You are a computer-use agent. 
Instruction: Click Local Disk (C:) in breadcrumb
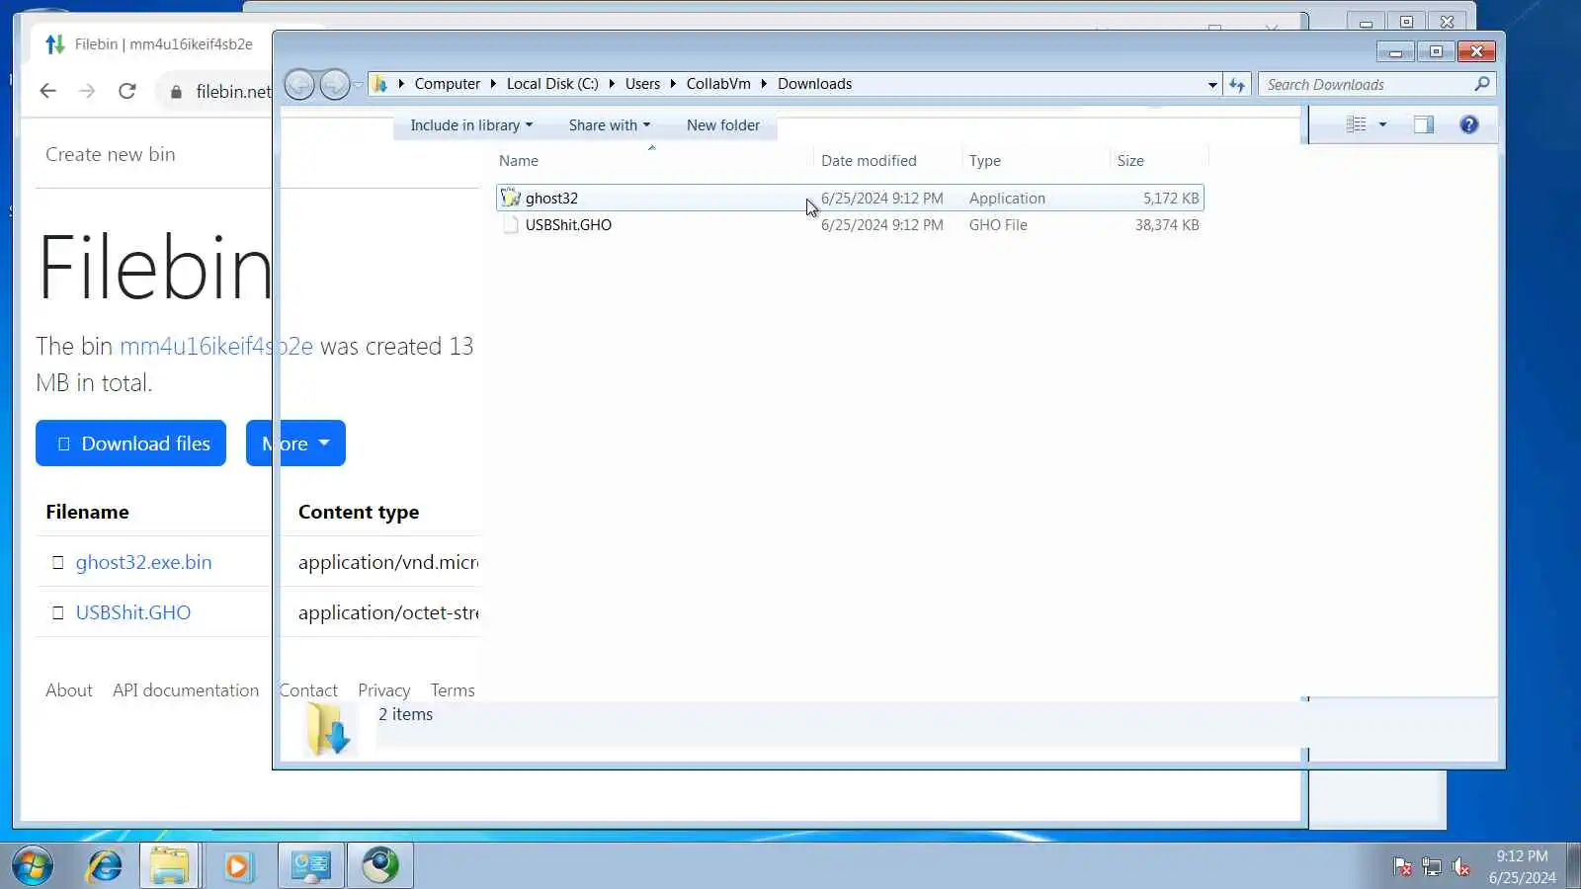coord(552,84)
